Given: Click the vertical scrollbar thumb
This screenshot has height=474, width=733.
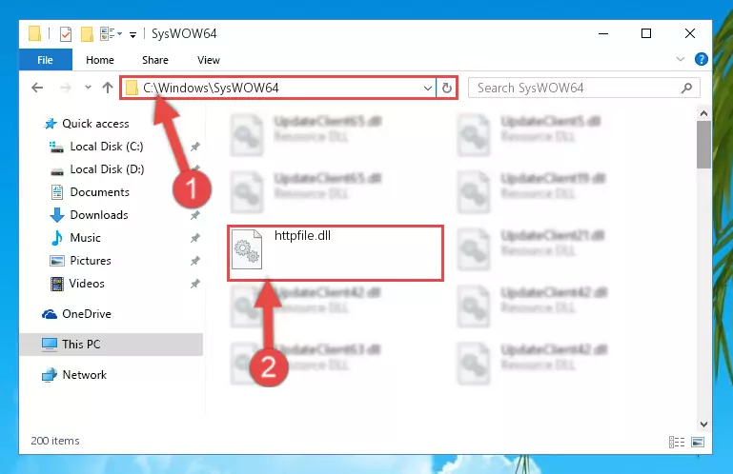Looking at the screenshot, I should click(703, 145).
